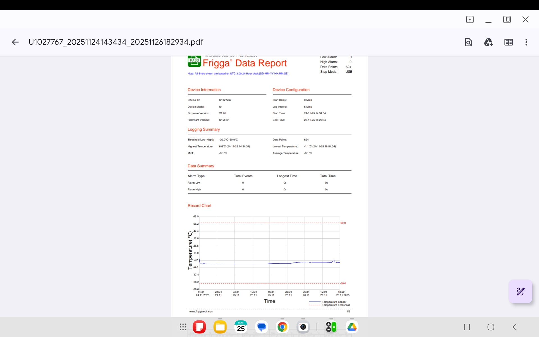Switch to reading view layout icon
Screen dimensions: 539x337
pos(508,42)
